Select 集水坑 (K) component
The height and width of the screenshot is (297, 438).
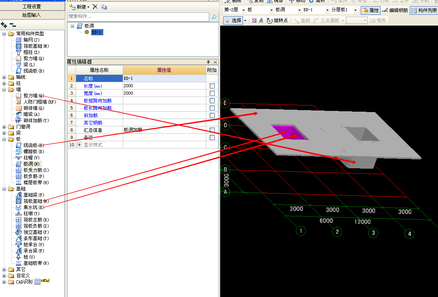[x=30, y=207]
